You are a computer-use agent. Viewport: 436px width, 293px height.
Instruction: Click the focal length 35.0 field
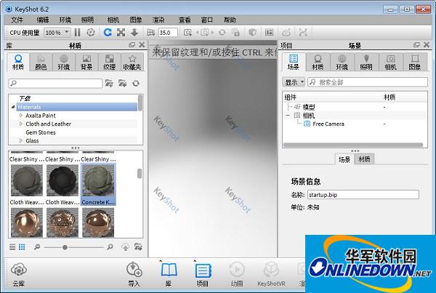pyautogui.click(x=168, y=33)
